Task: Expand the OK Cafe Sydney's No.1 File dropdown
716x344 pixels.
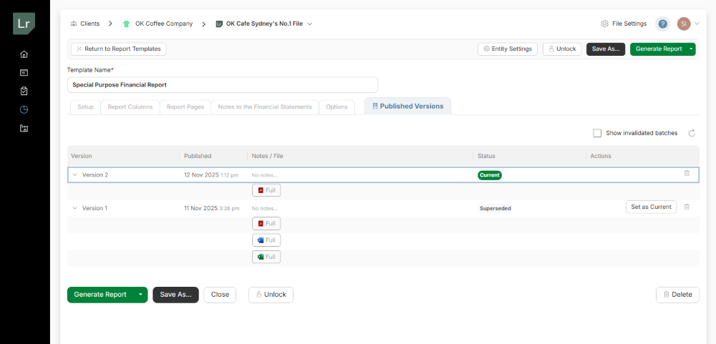Action: [309, 24]
